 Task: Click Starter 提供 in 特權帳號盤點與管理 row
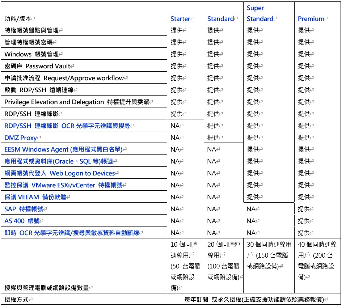click(177, 30)
